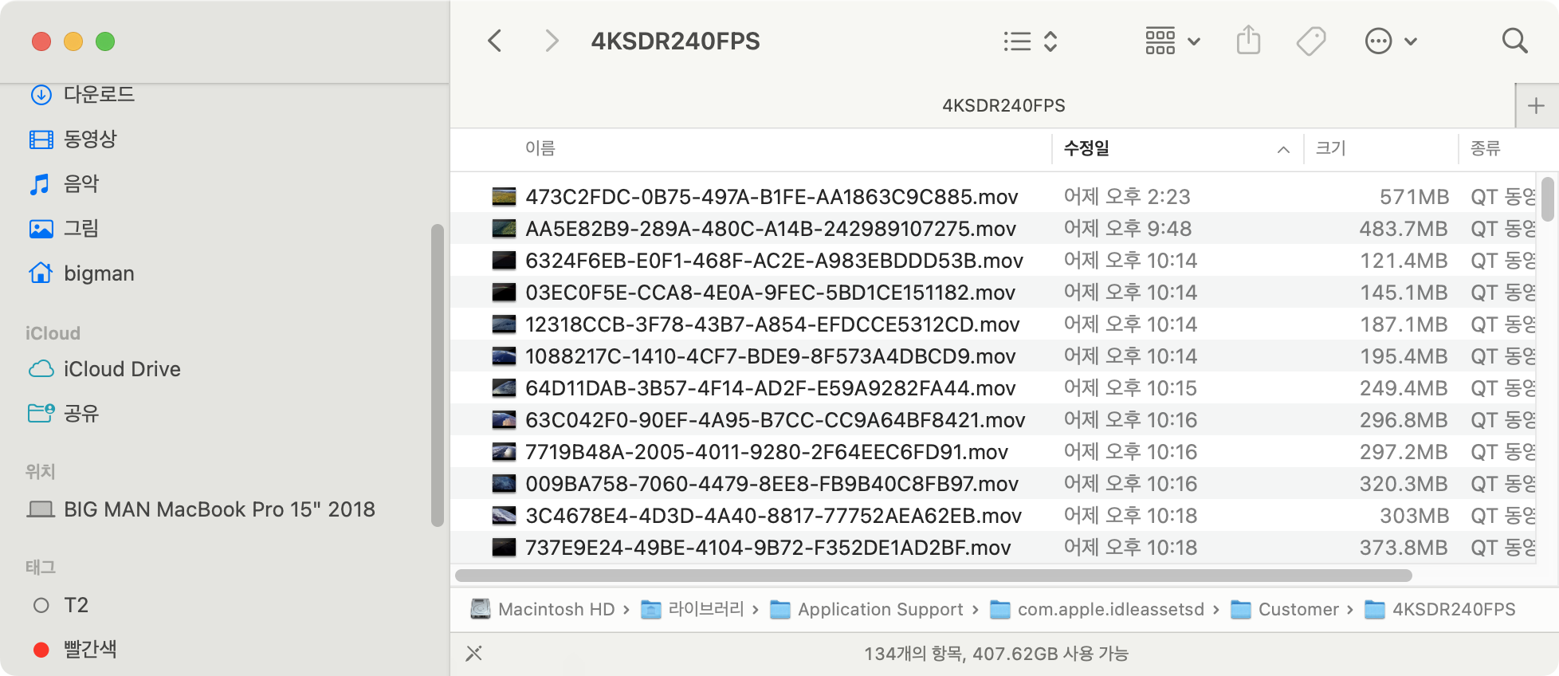Click the 공유 shared folder icon
This screenshot has width=1559, height=676.
pyautogui.click(x=41, y=412)
